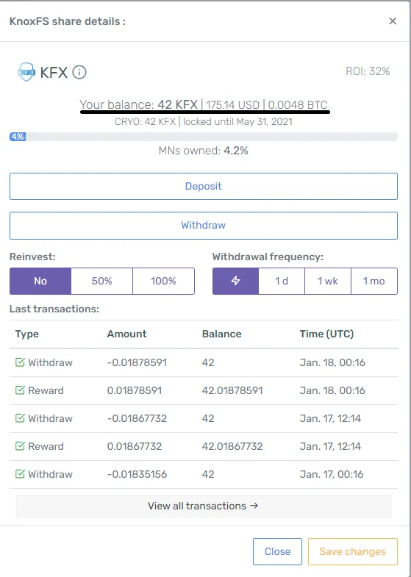Viewport: 411px width, 577px height.
Task: Open the Deposit button
Action: pos(204,186)
